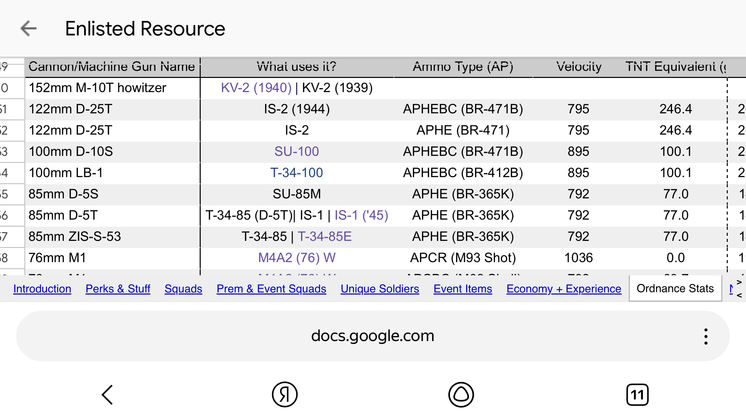Open the Perks & Stuff sheet tab
This screenshot has width=746, height=419.
point(118,289)
